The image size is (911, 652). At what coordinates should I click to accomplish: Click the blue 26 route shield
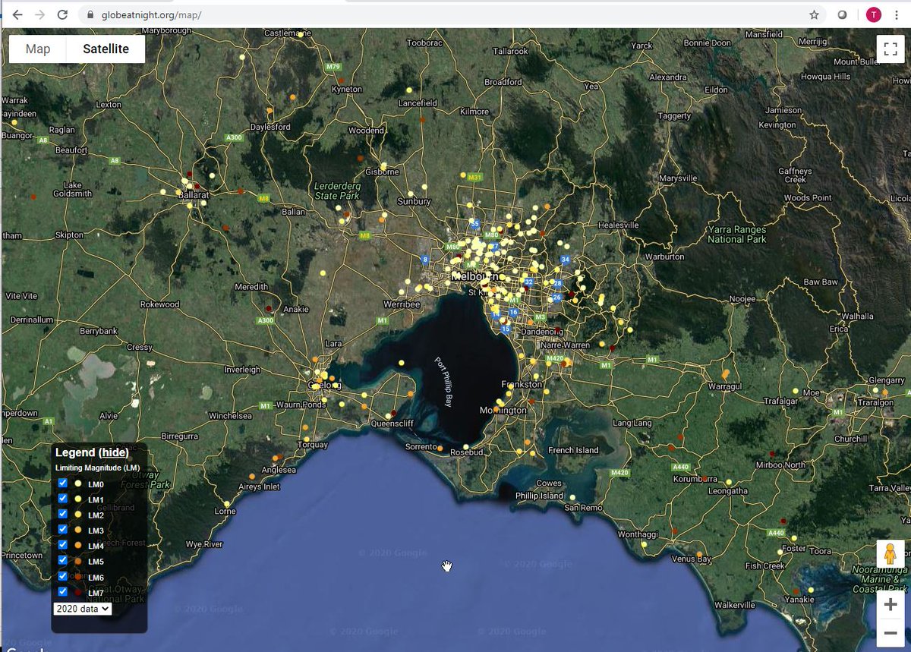[556, 298]
